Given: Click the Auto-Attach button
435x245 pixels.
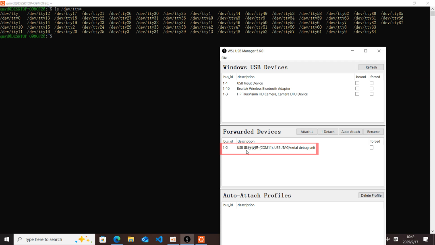Looking at the screenshot, I should (x=350, y=131).
